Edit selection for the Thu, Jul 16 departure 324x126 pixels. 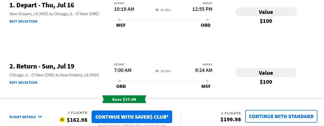click(23, 22)
